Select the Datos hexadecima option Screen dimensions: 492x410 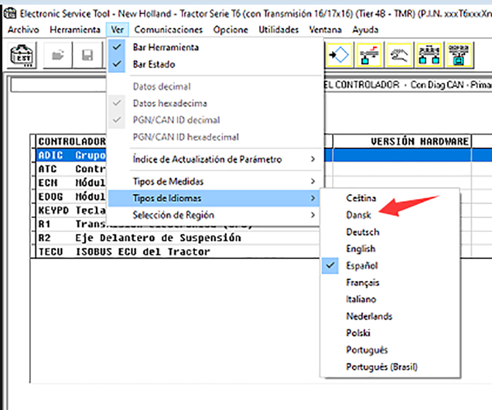coord(215,103)
